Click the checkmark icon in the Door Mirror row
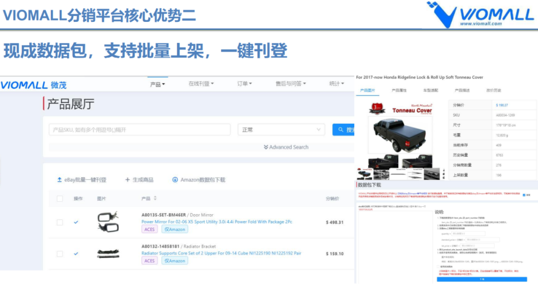The height and width of the screenshot is (290, 538). [x=76, y=222]
